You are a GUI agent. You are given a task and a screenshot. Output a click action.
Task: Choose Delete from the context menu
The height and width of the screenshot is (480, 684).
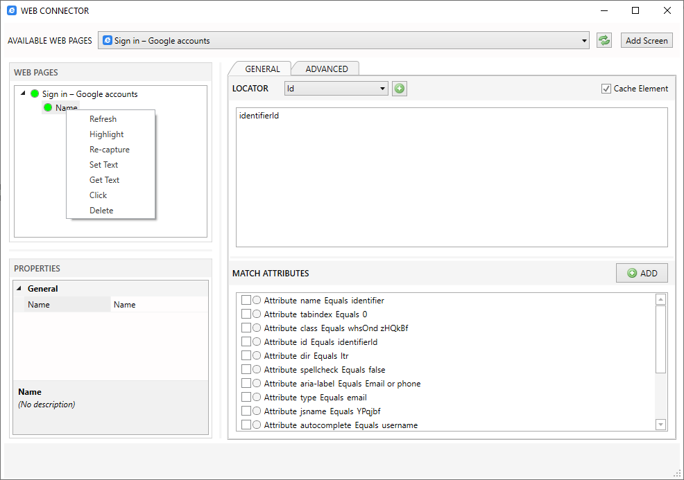[101, 210]
